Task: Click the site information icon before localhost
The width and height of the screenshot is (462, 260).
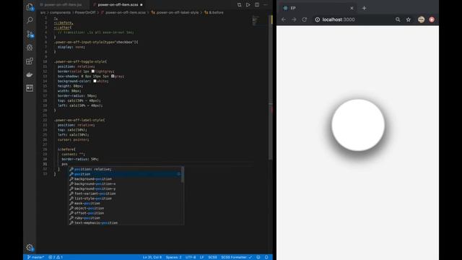Action: [318, 19]
